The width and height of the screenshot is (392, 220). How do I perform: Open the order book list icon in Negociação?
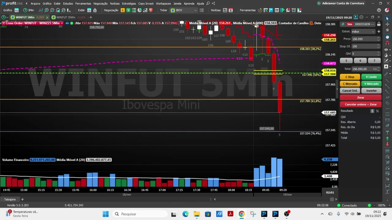click(134, 10)
